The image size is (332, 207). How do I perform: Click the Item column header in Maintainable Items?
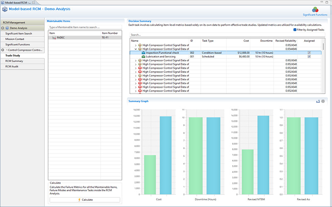click(x=75, y=33)
